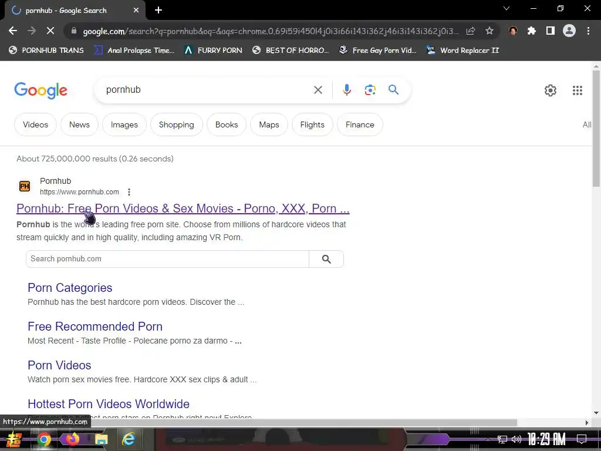Viewport: 601px width, 451px height.
Task: Open result options three-dot menu
Action: point(129,192)
